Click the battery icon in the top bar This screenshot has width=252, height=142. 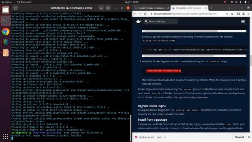pyautogui.click(x=245, y=2)
